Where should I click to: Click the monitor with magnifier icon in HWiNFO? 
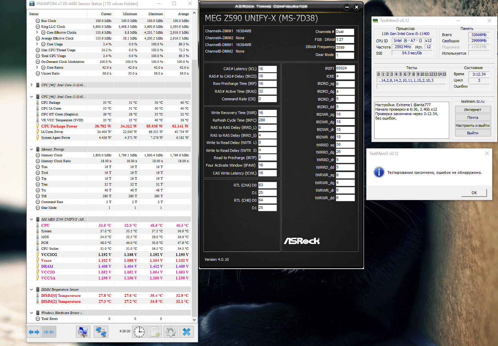tap(83, 332)
